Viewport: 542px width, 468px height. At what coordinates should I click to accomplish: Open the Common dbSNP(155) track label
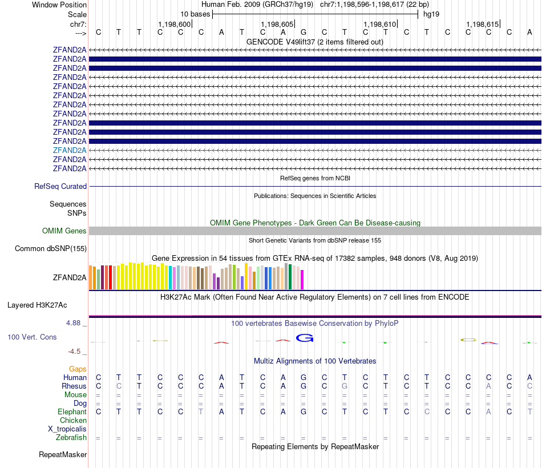(51, 248)
